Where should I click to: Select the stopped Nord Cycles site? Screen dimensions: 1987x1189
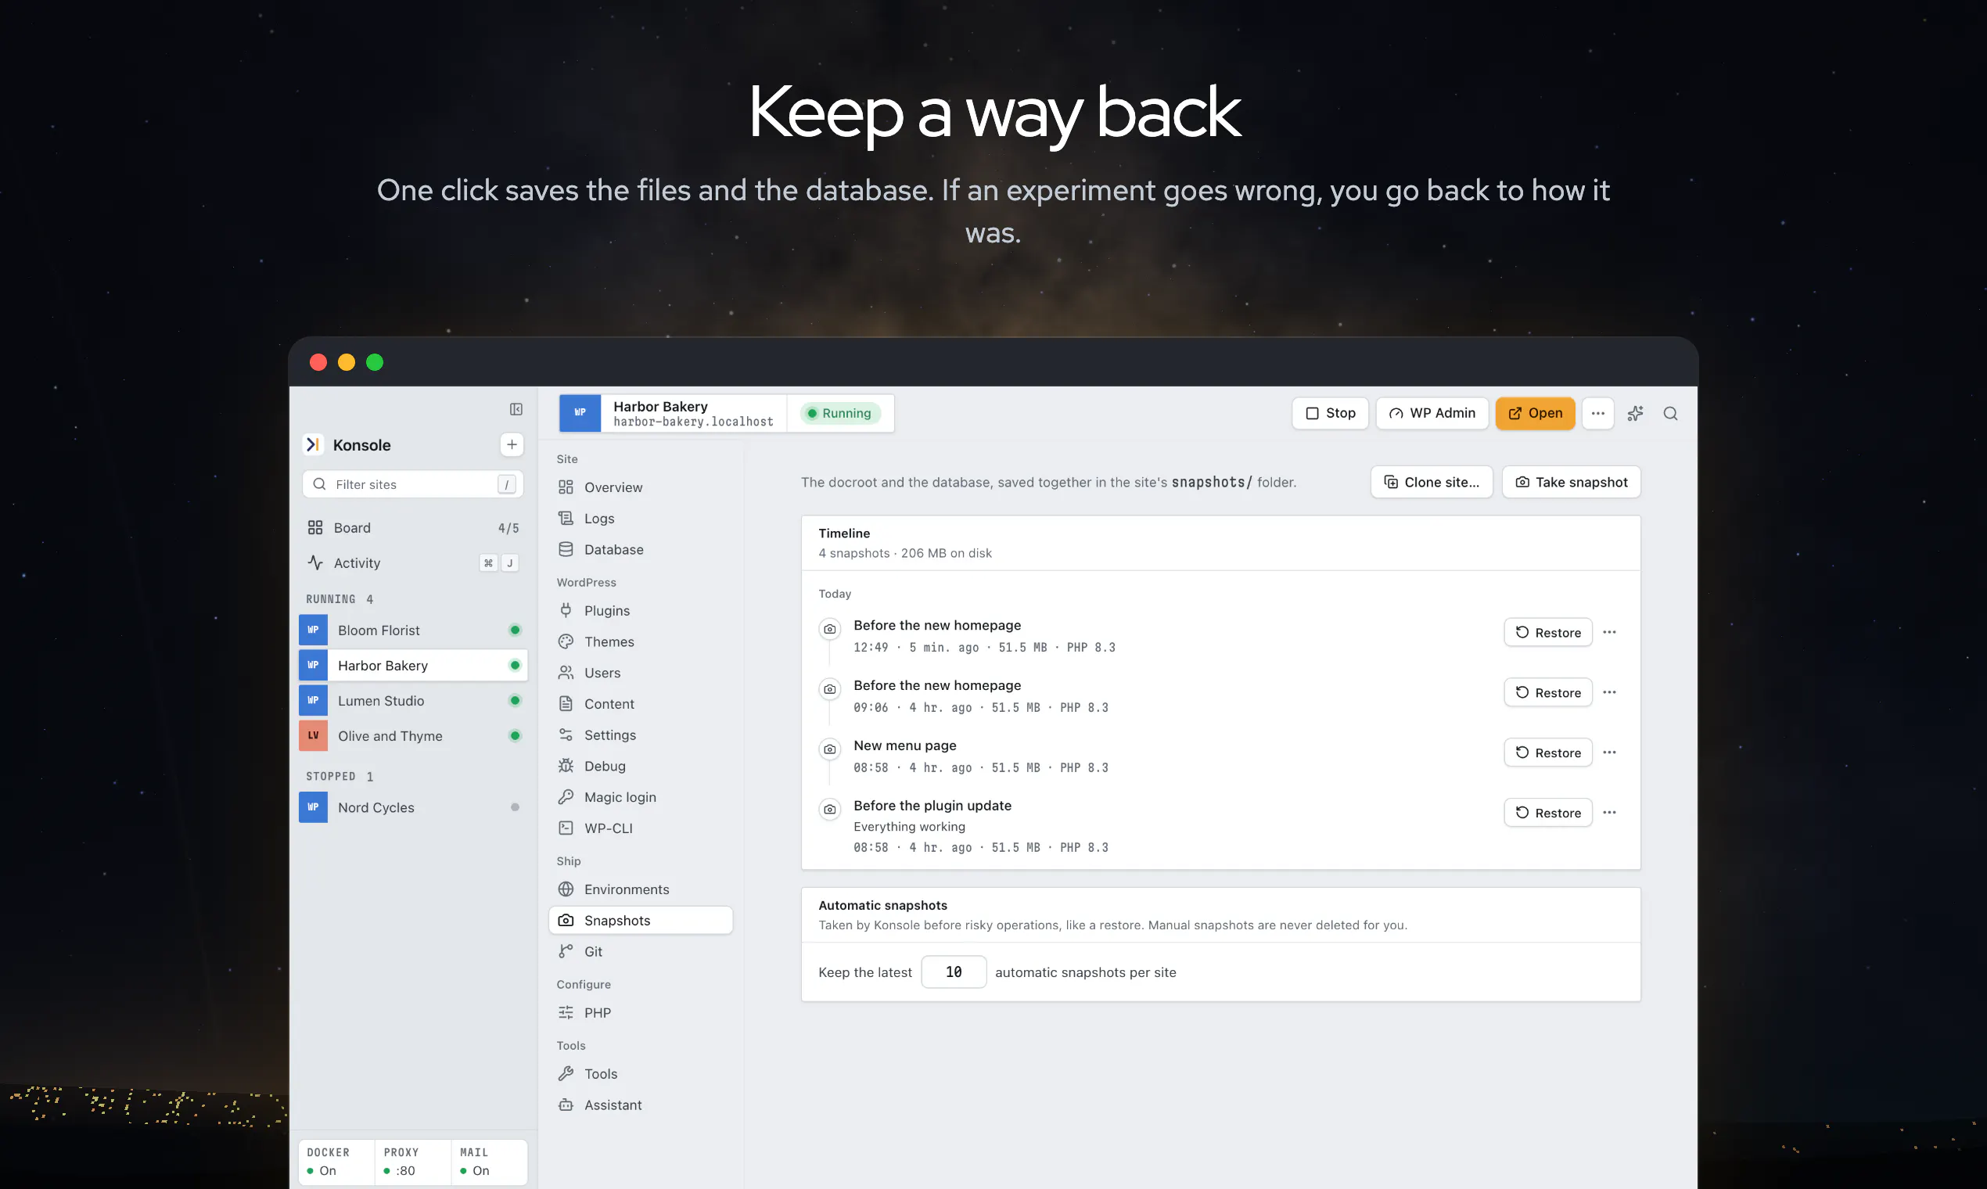tap(412, 806)
